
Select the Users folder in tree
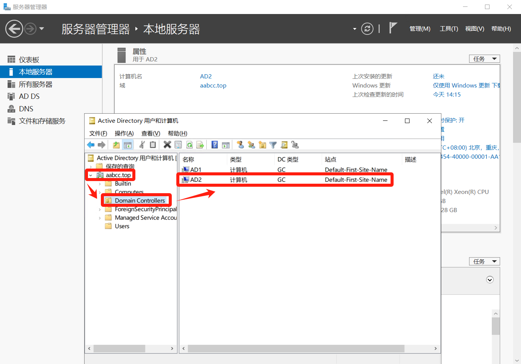[122, 227]
